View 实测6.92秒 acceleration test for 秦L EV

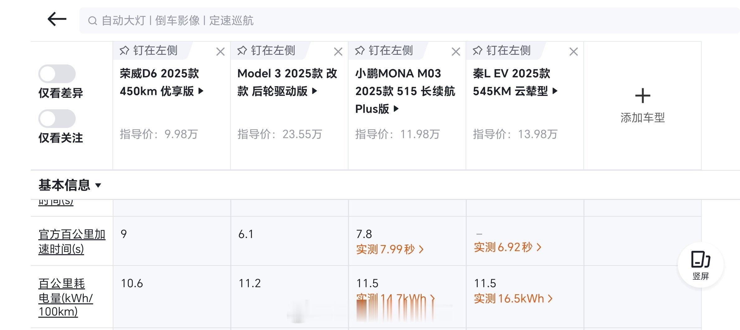tap(508, 247)
